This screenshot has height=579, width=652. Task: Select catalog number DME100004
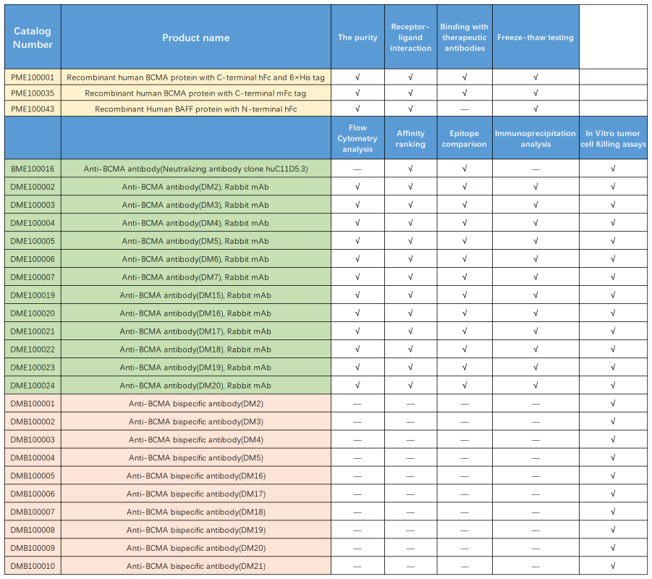[33, 223]
